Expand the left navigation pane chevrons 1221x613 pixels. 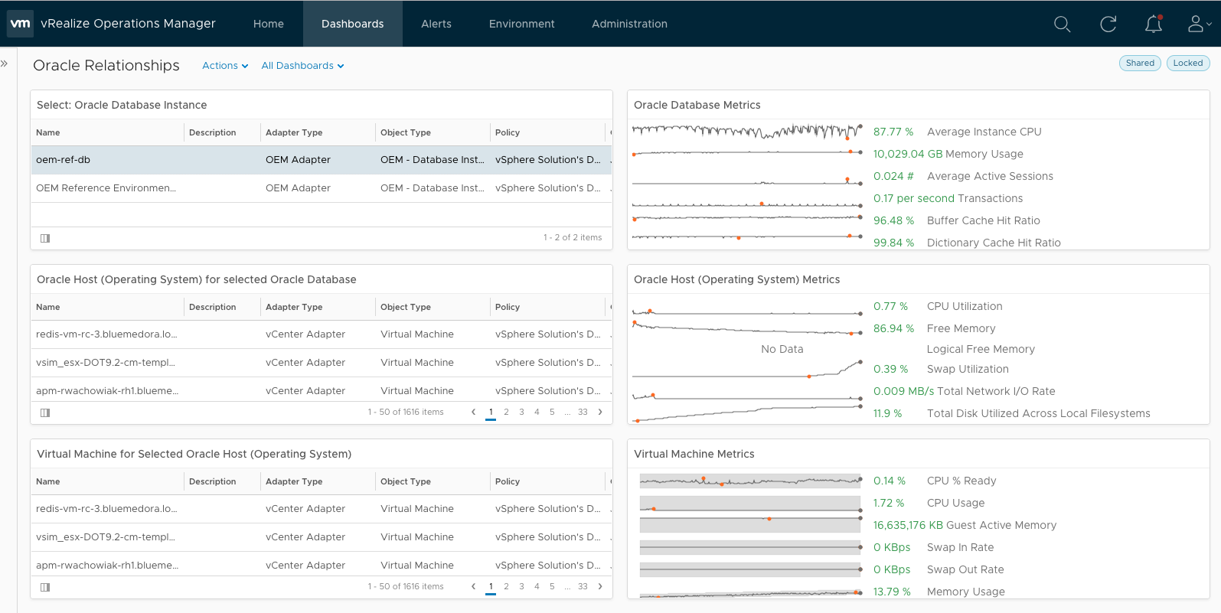click(x=5, y=64)
